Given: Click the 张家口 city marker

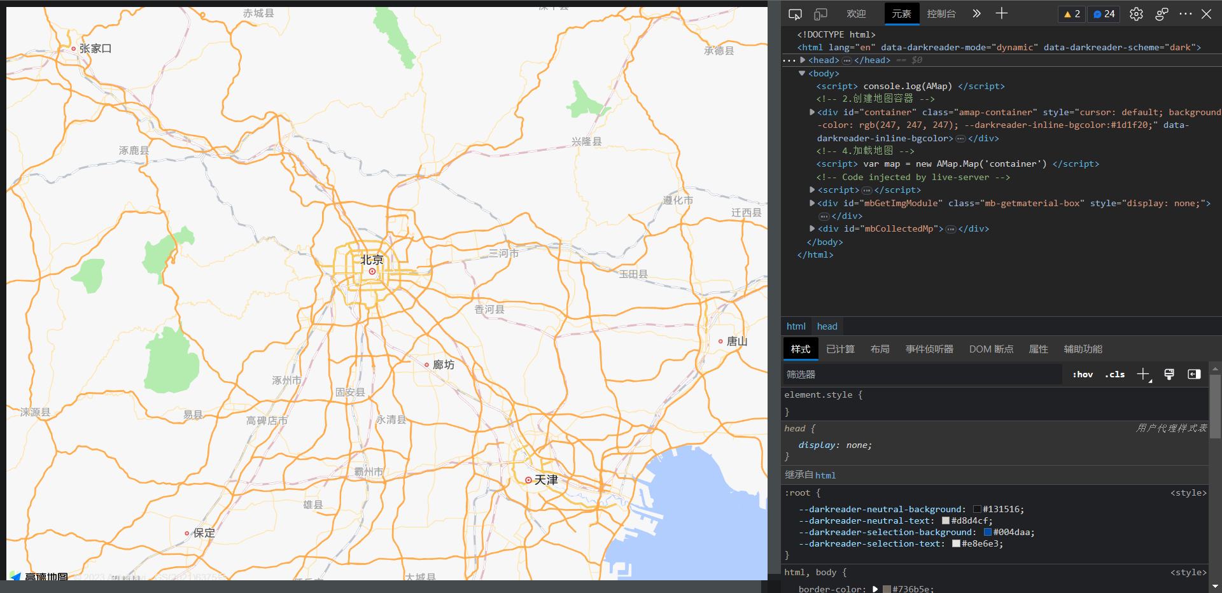Looking at the screenshot, I should [73, 48].
